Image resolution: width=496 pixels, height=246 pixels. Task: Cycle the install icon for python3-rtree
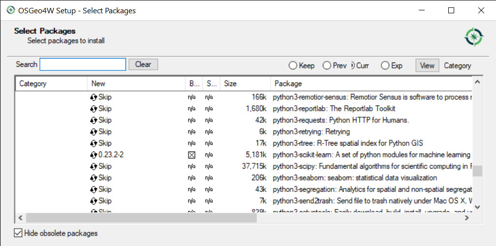(x=93, y=143)
